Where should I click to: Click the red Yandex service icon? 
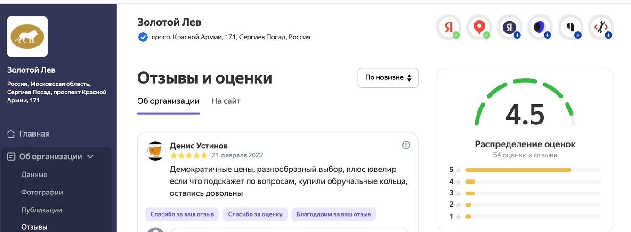(x=448, y=27)
